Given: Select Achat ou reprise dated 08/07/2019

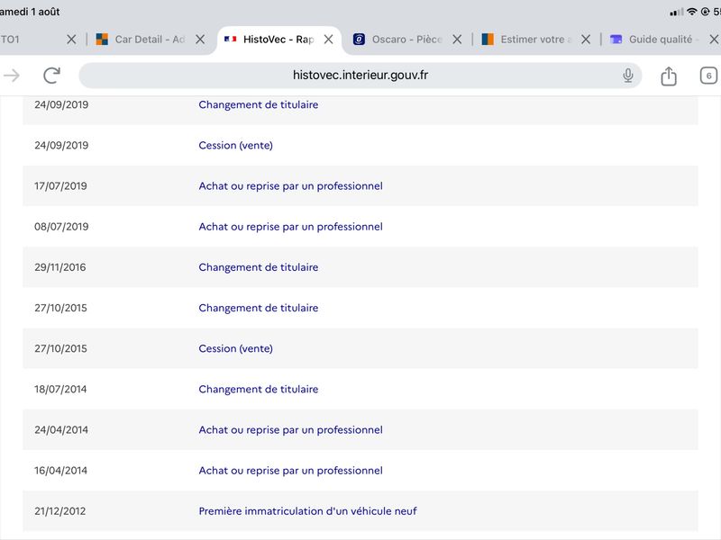Looking at the screenshot, I should pyautogui.click(x=290, y=227).
